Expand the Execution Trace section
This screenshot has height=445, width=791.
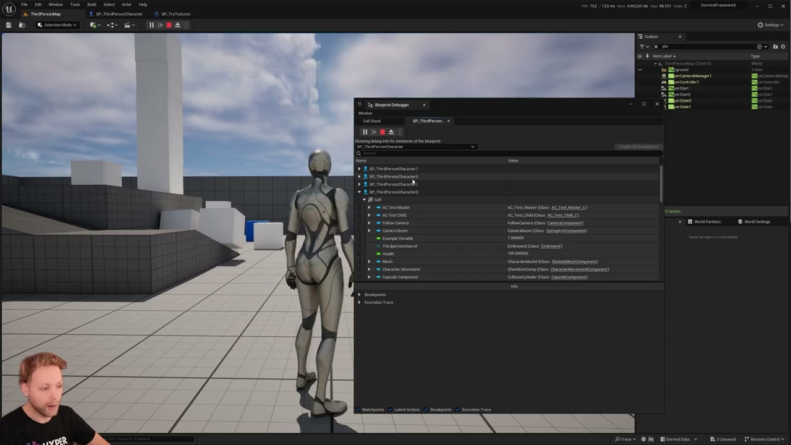[359, 302]
